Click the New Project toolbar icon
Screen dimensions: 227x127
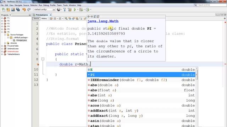8,10
